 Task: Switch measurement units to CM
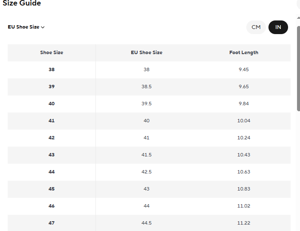point(256,27)
